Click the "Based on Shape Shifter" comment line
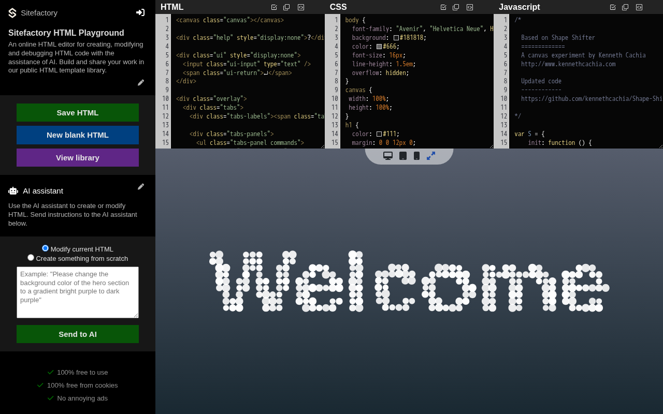 (558, 38)
